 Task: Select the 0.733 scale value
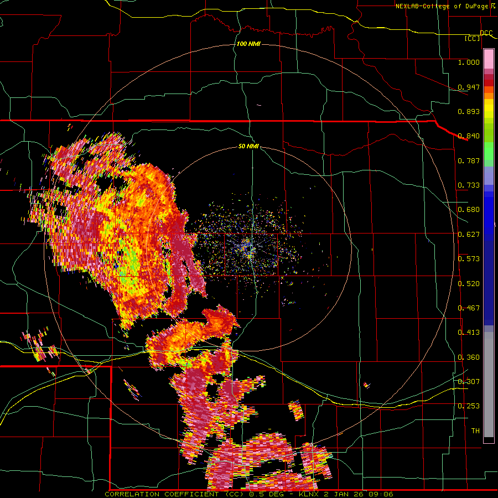tap(469, 185)
